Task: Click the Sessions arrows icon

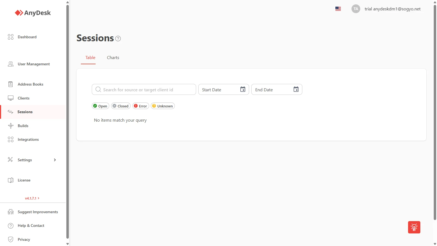Action: tap(10, 112)
